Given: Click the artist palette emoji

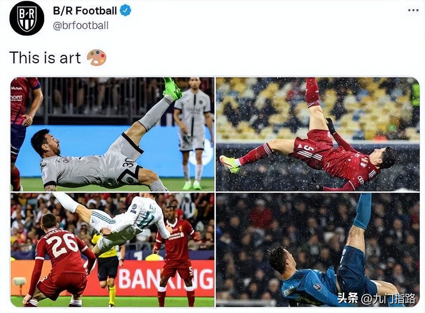Looking at the screenshot, I should [97, 57].
